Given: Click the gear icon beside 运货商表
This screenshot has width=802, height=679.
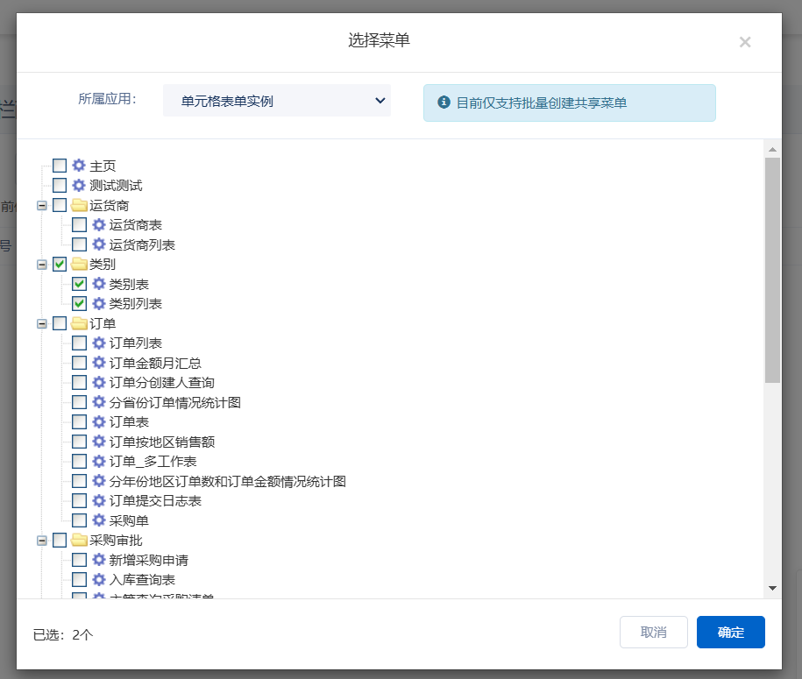Looking at the screenshot, I should [x=99, y=224].
